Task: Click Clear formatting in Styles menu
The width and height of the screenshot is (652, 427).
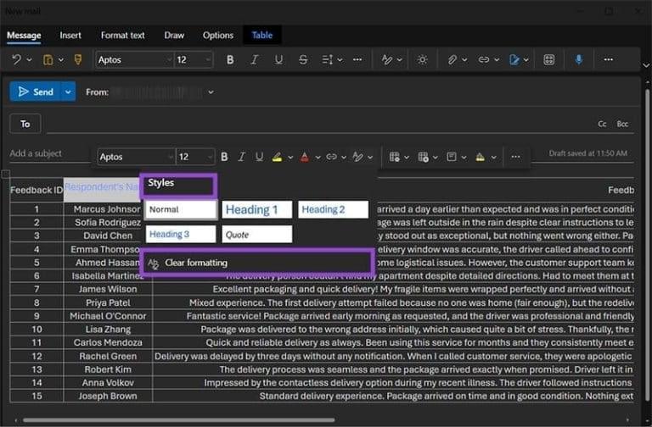Action: 196,263
